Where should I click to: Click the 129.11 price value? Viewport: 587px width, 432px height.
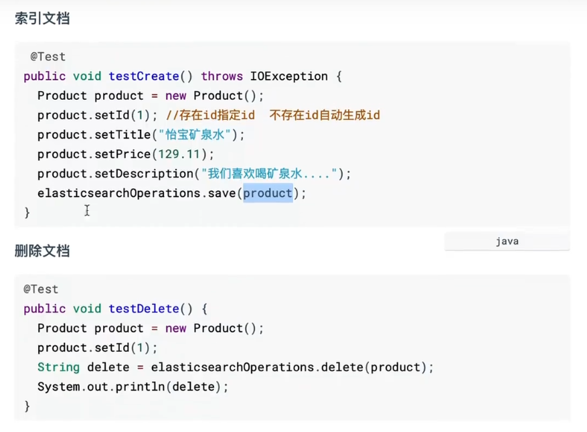[x=179, y=154]
